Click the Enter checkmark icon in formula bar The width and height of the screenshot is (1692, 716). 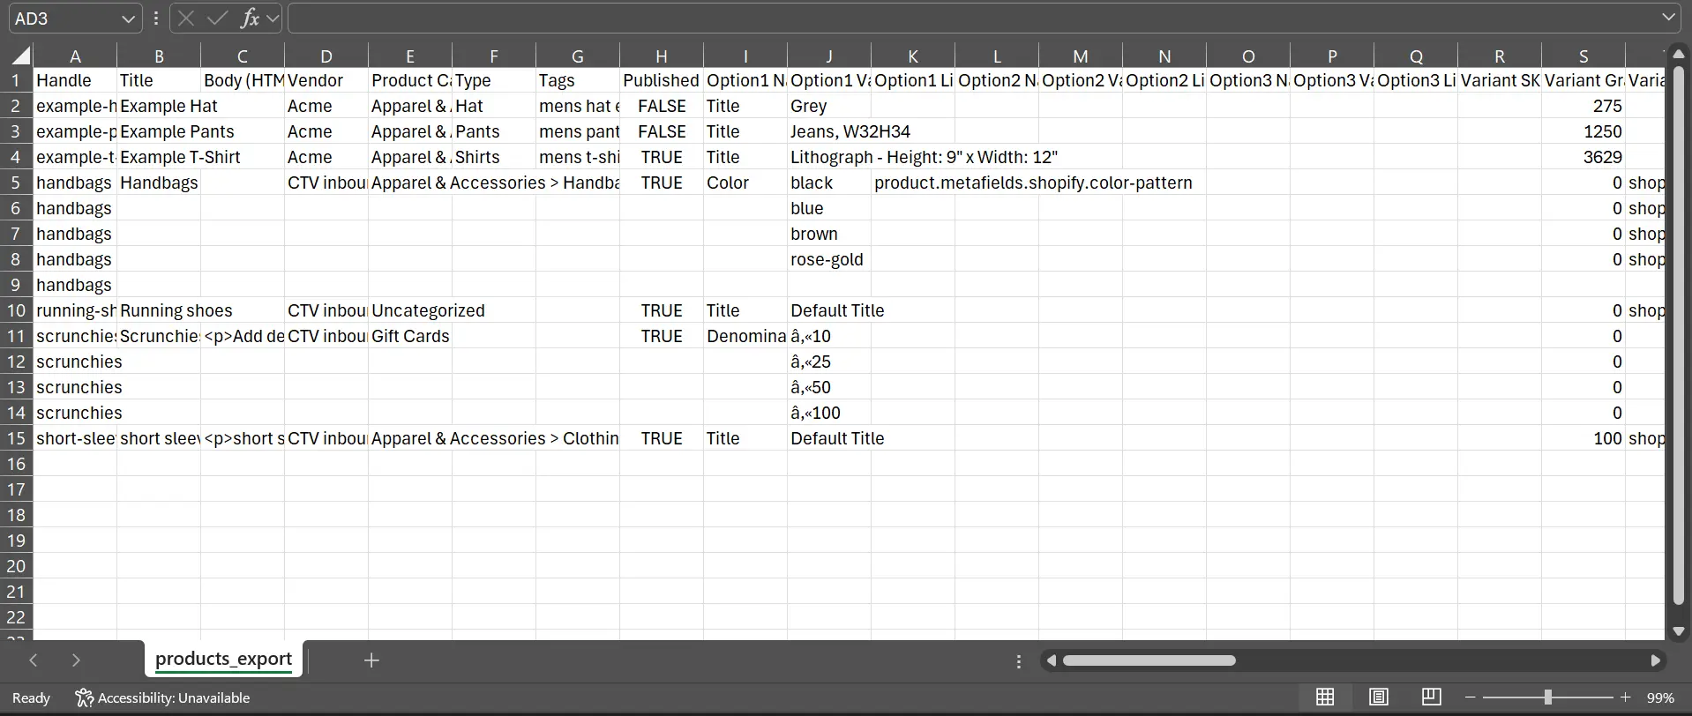click(217, 18)
